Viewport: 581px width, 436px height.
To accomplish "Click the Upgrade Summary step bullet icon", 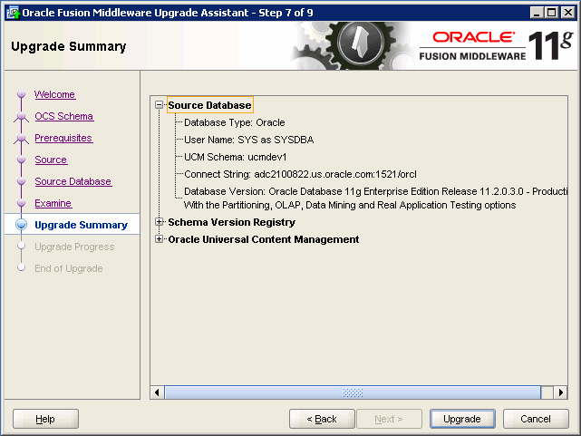I will (x=22, y=225).
